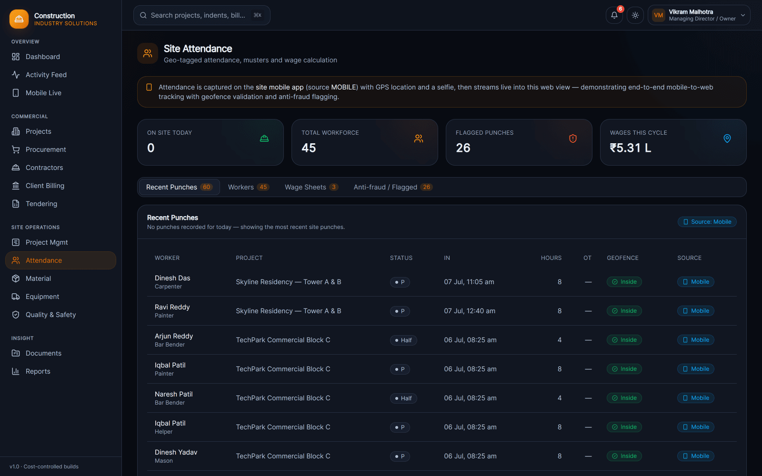
Task: Click the 07 Jul, 12:40 am timestamp
Action: click(x=470, y=311)
